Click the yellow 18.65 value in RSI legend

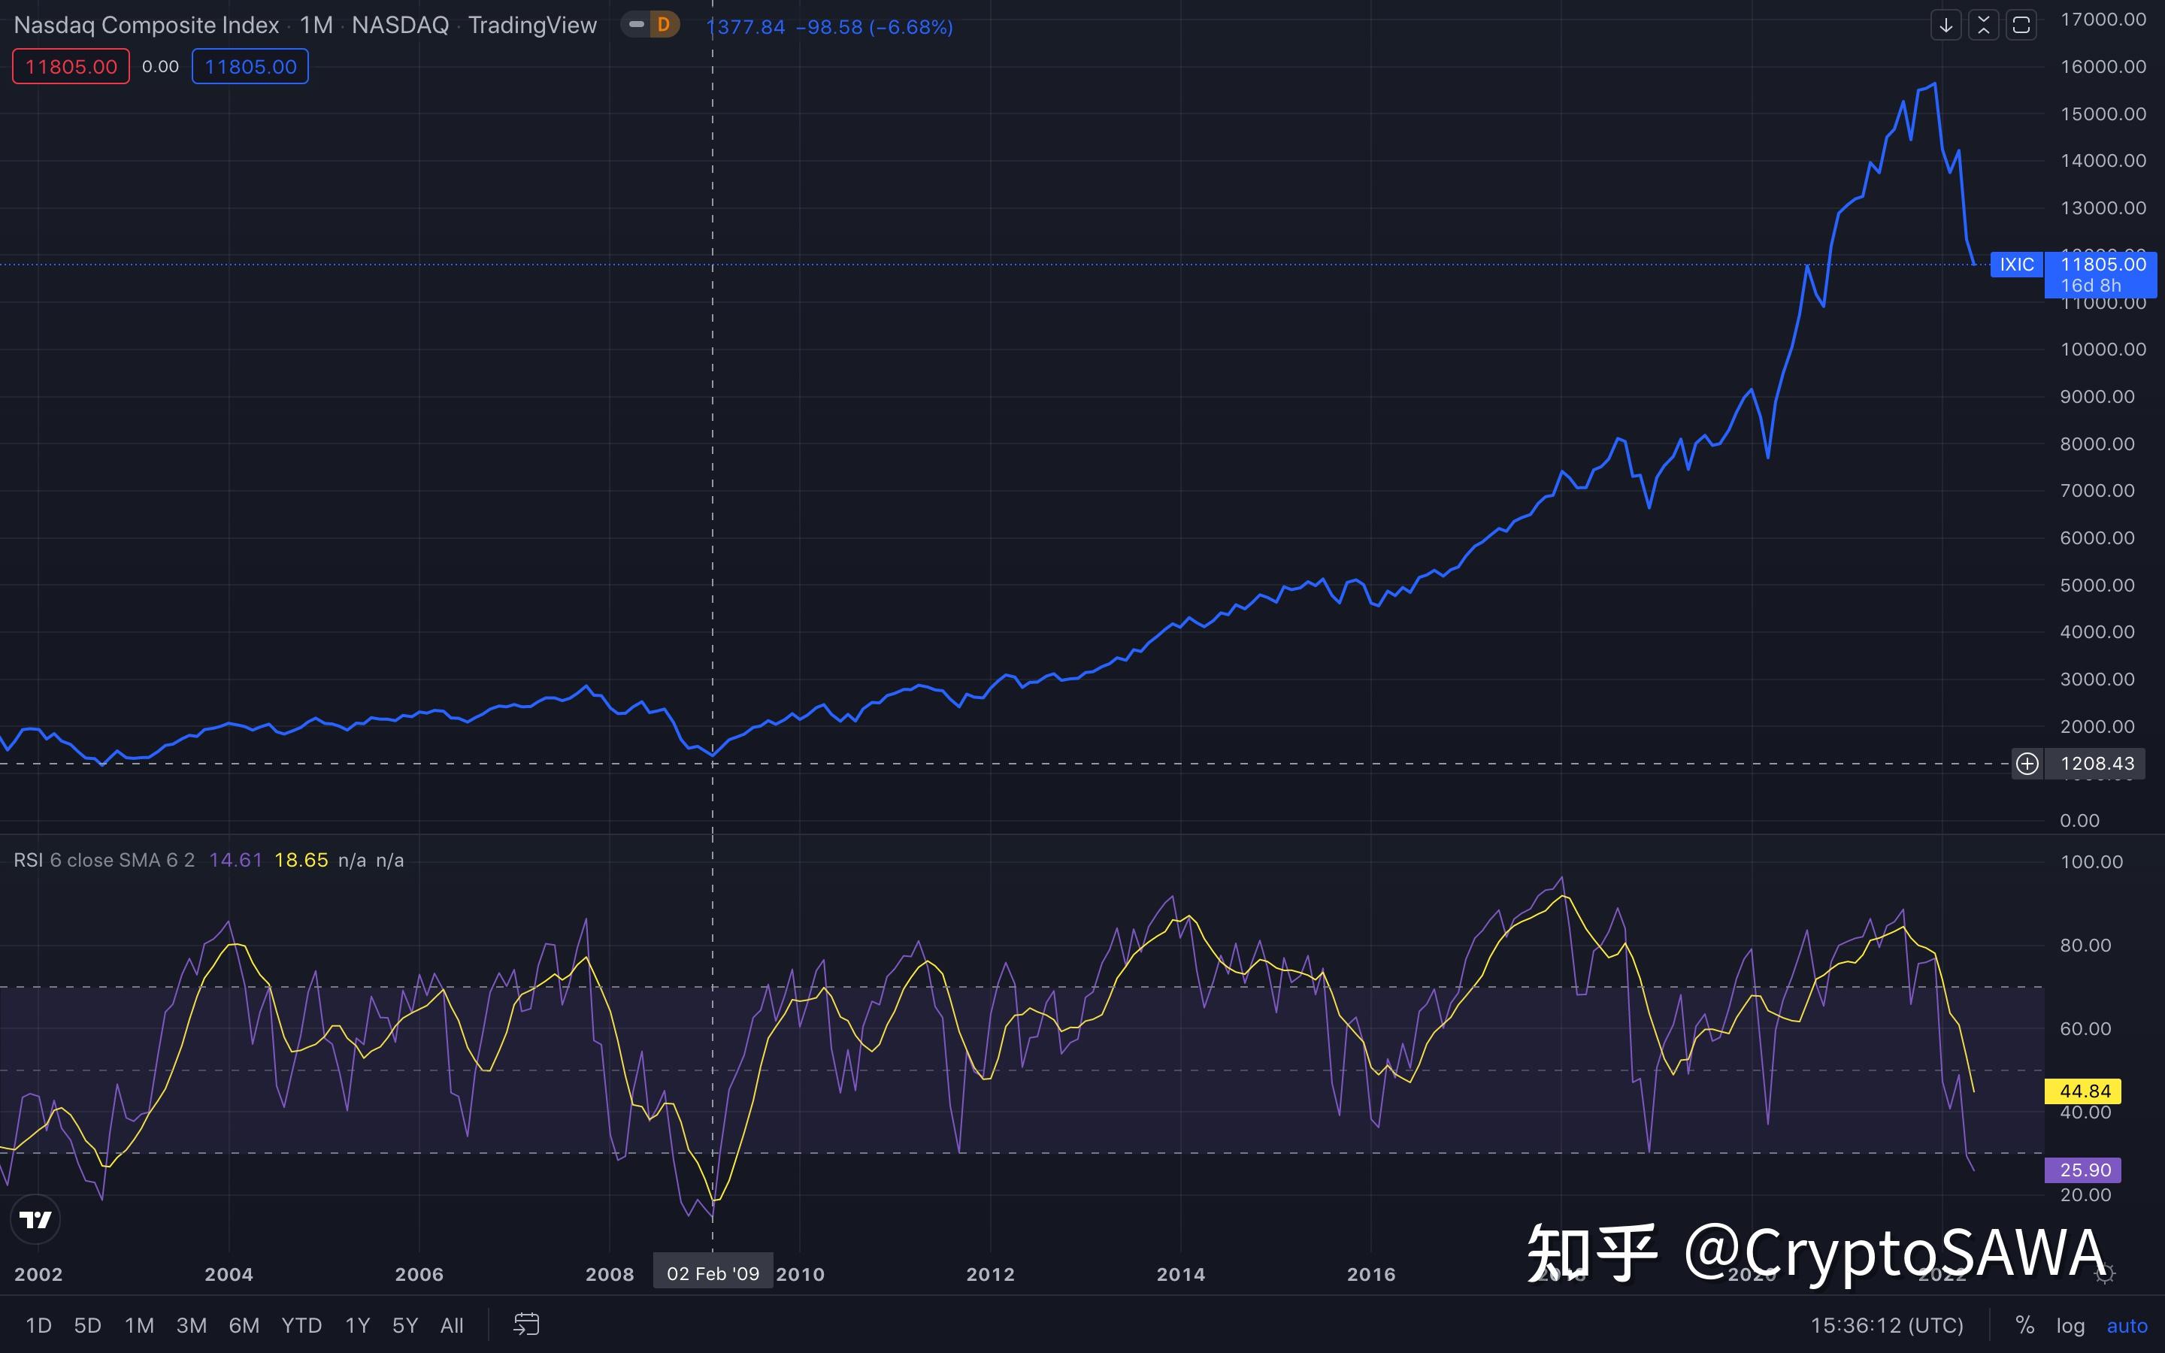[301, 860]
